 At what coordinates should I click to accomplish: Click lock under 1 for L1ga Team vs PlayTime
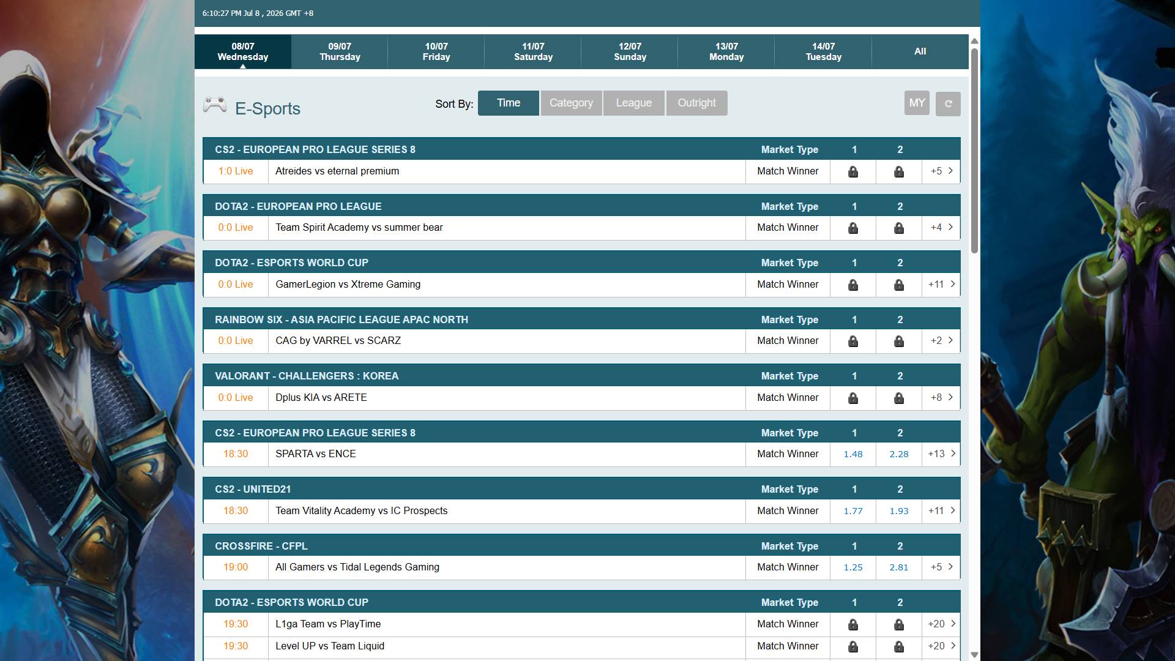tap(853, 625)
